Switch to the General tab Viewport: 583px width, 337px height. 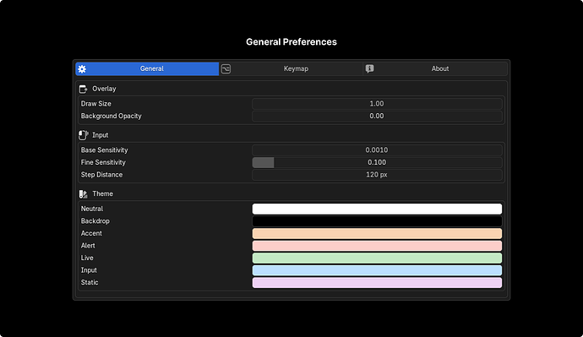[x=147, y=68]
